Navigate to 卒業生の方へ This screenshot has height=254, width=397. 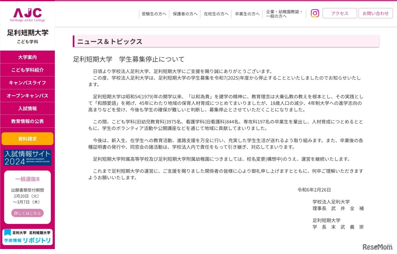coord(247,14)
